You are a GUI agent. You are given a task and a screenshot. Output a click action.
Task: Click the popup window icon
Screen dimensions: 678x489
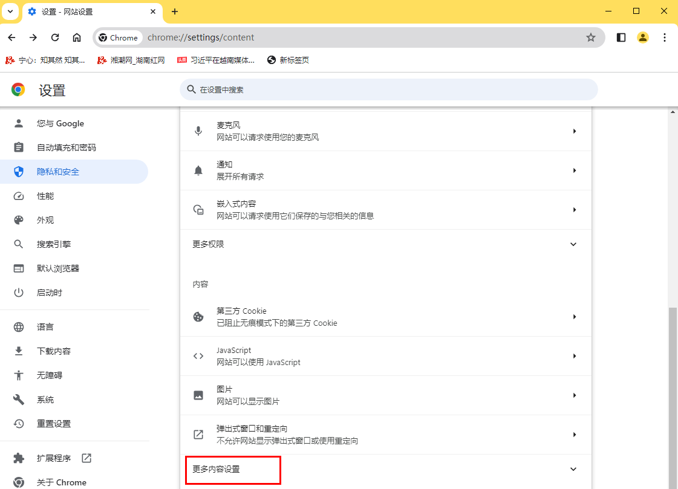198,435
